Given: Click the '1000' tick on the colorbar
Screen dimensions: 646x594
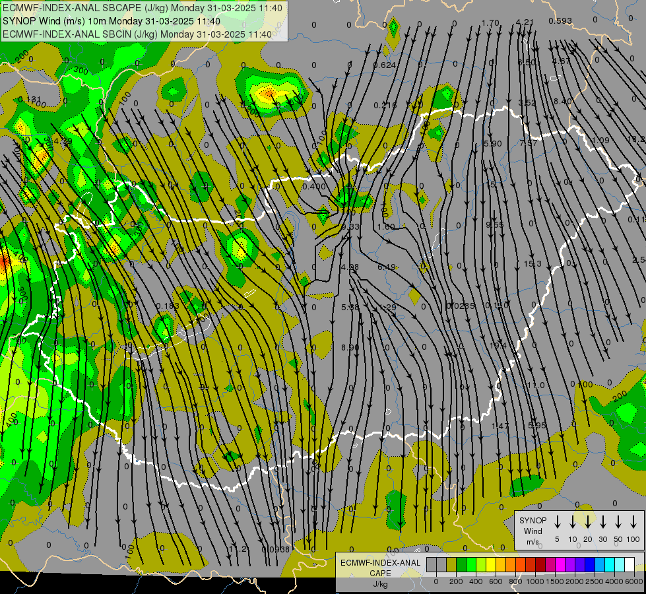Looking at the screenshot, I should [x=534, y=581].
